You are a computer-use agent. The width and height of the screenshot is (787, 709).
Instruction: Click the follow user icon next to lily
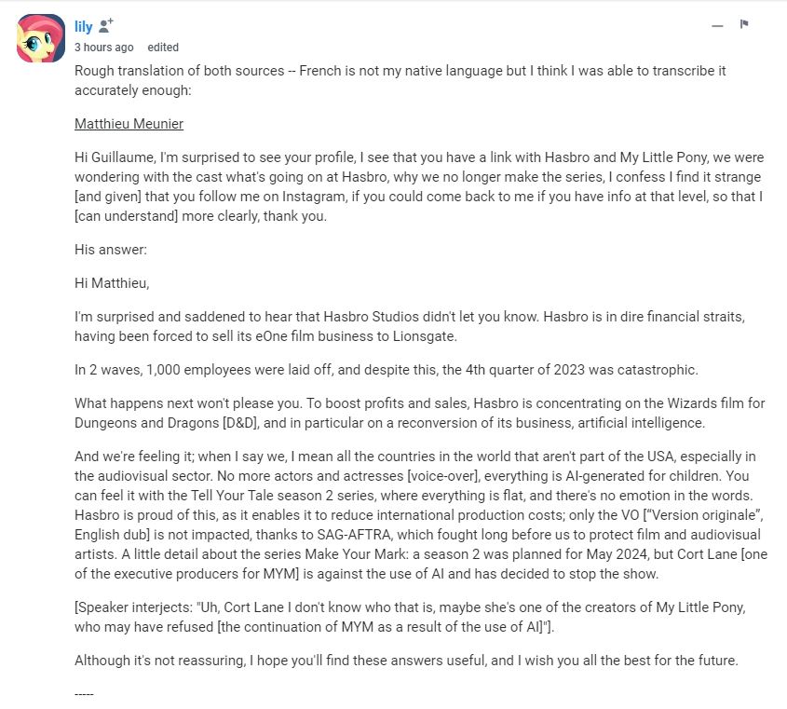(x=106, y=26)
